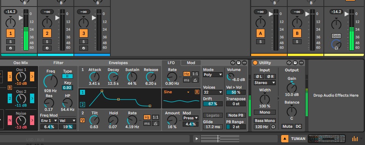Click the master Solo cue button

pyautogui.click(x=336, y=36)
